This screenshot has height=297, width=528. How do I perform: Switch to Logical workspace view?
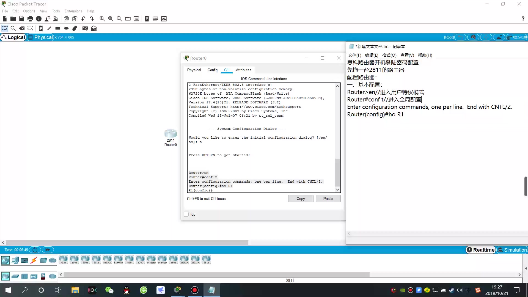point(13,37)
